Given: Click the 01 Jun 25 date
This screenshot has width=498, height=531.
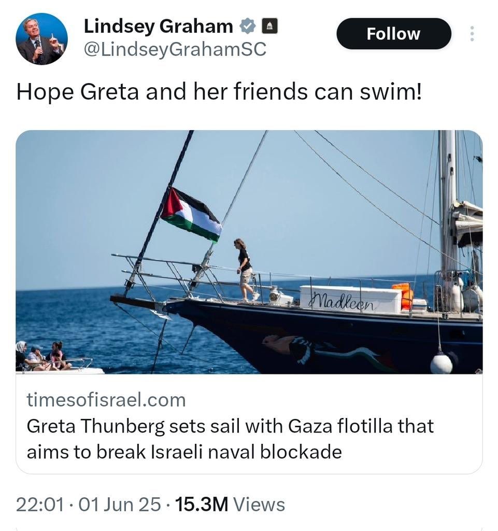Looking at the screenshot, I should coord(119,505).
